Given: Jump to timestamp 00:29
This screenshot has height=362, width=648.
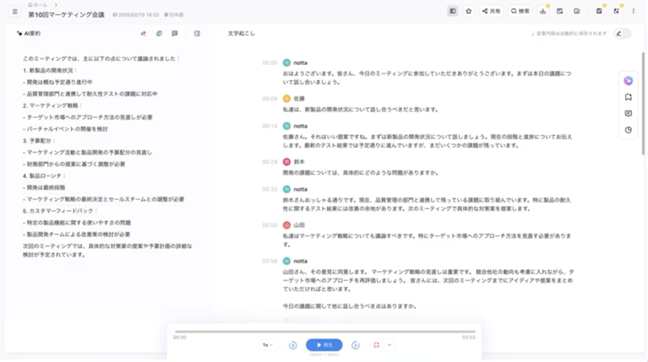Looking at the screenshot, I should pos(269,162).
